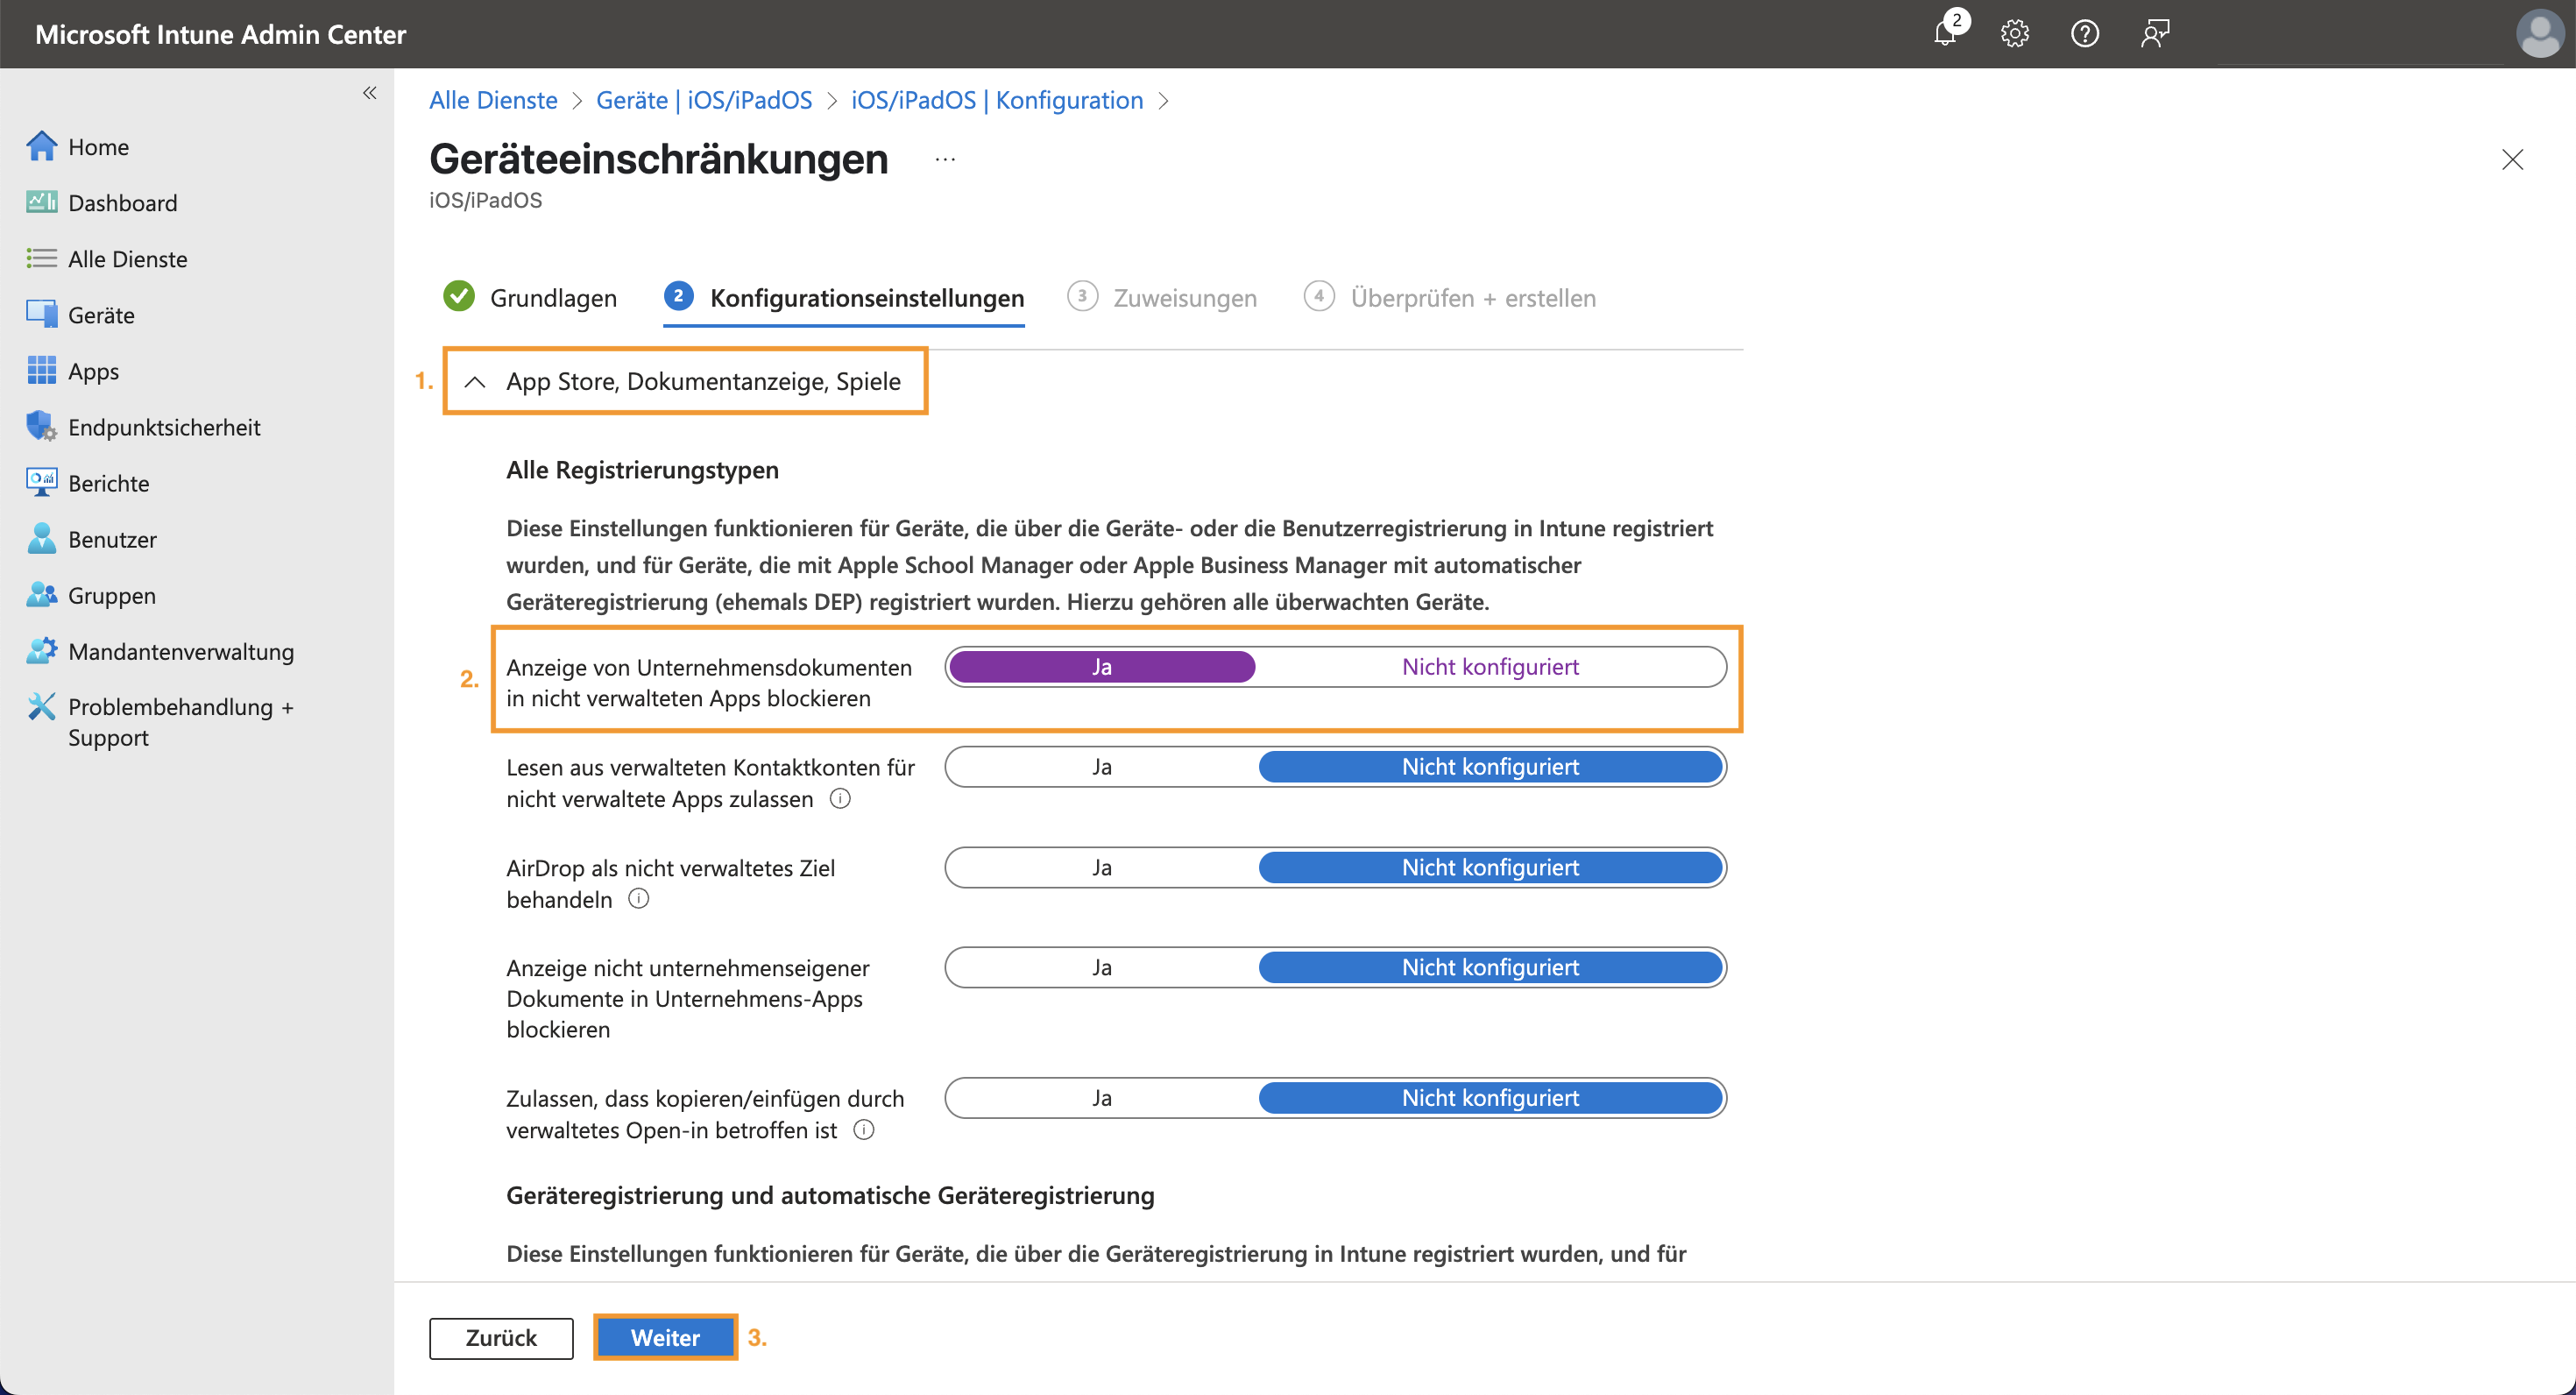Follow the iOS/iPadOS | Konfiguration breadcrumb link

[997, 100]
